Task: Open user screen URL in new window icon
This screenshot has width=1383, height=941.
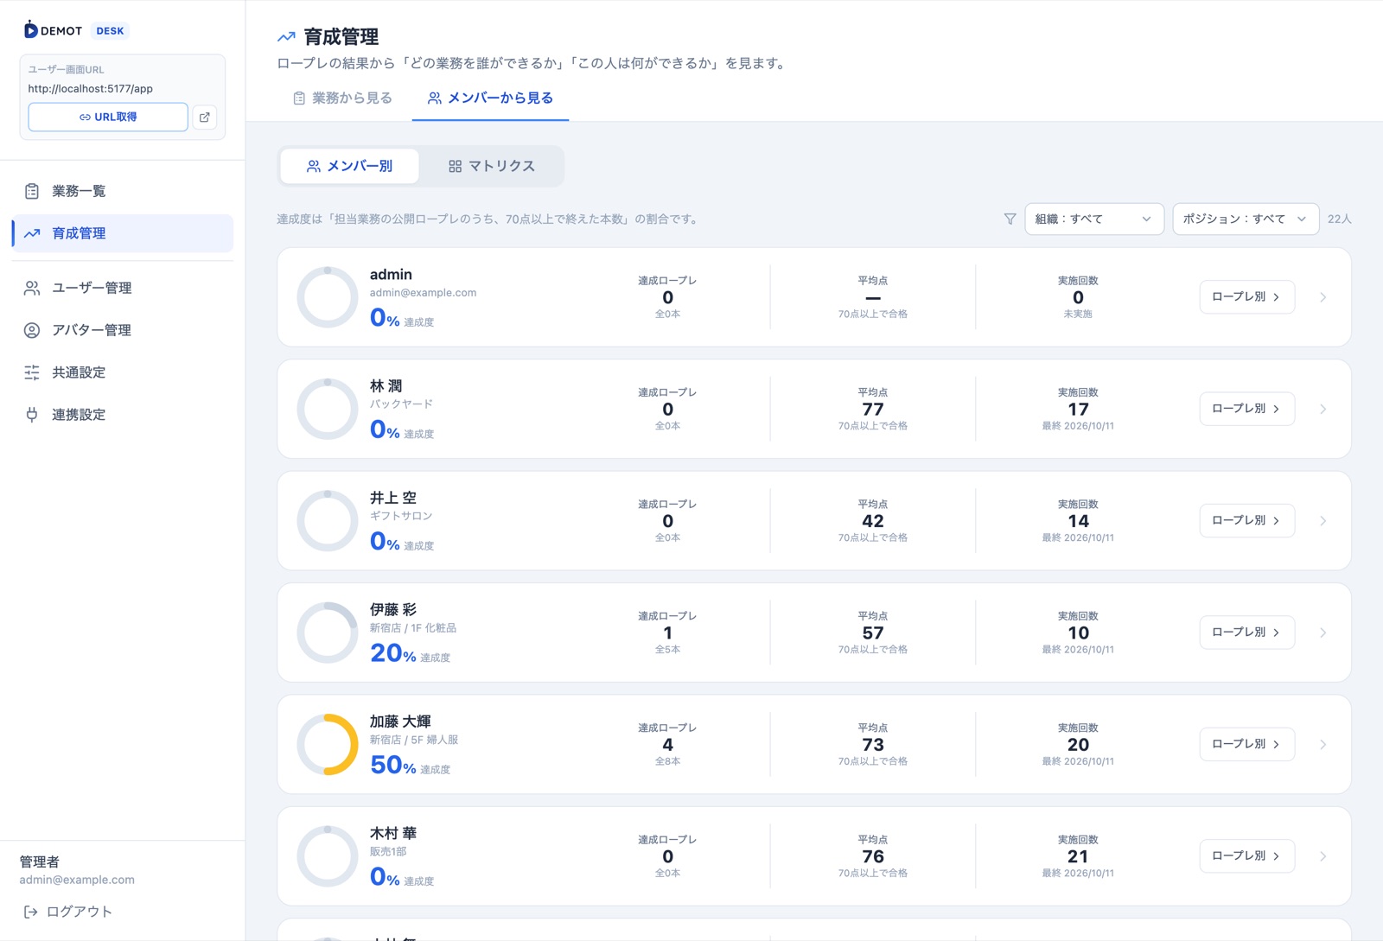Action: pyautogui.click(x=205, y=117)
